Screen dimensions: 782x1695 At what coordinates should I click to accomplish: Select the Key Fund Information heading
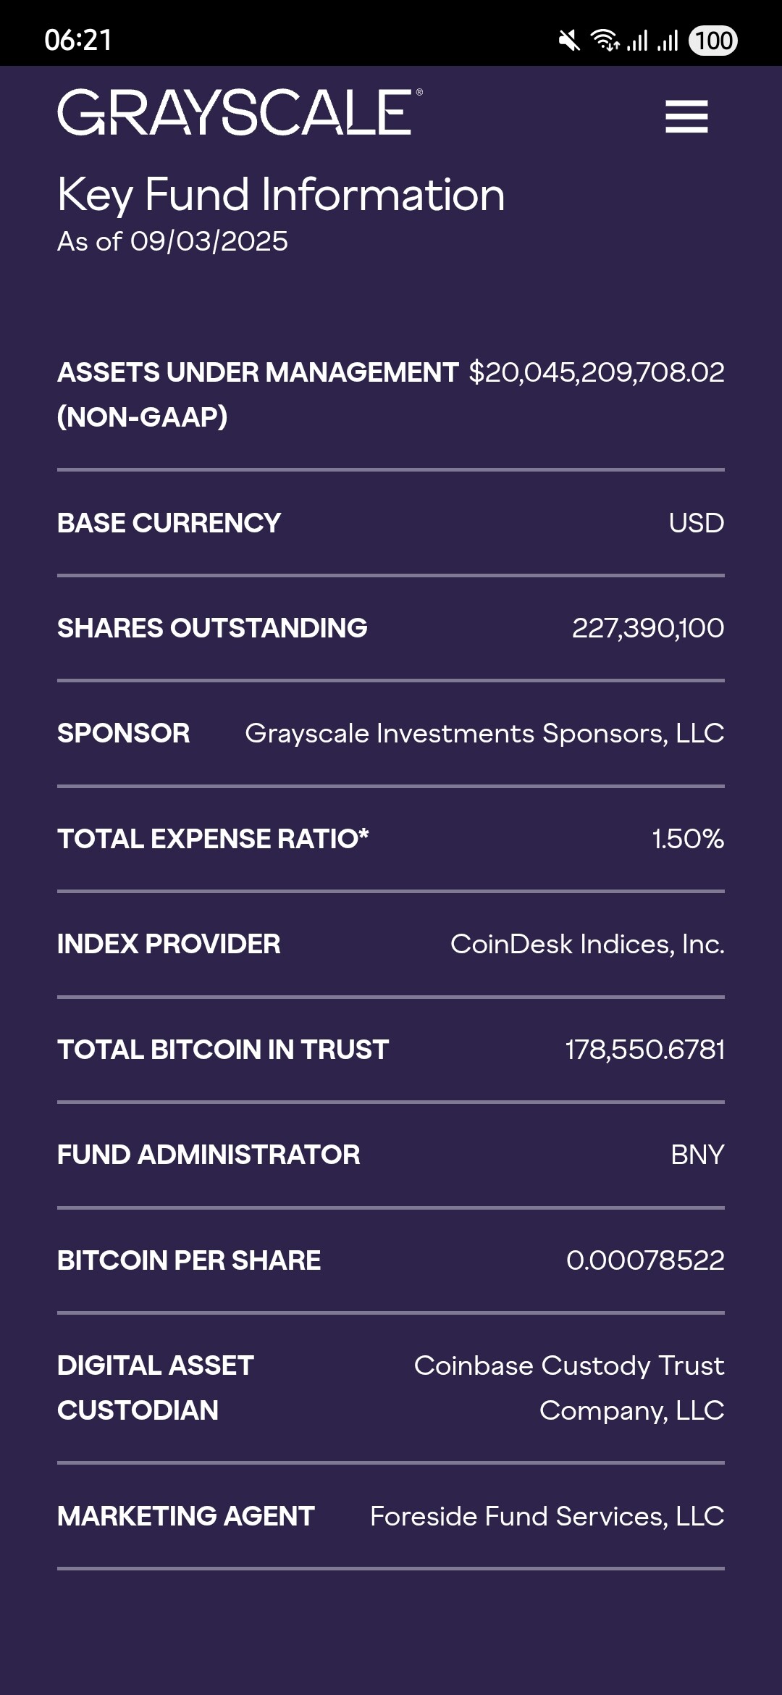pyautogui.click(x=281, y=195)
